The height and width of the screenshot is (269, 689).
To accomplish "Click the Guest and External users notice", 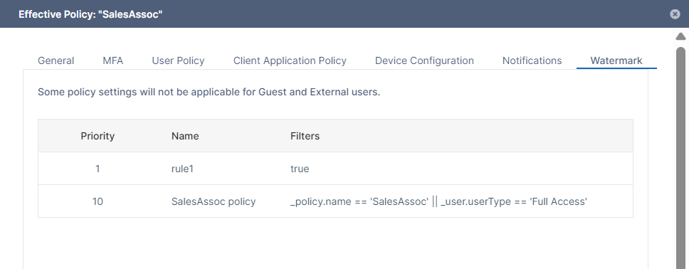I will tap(209, 93).
